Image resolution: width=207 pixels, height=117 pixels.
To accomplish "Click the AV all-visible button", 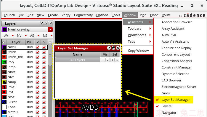I will point(6,36).
